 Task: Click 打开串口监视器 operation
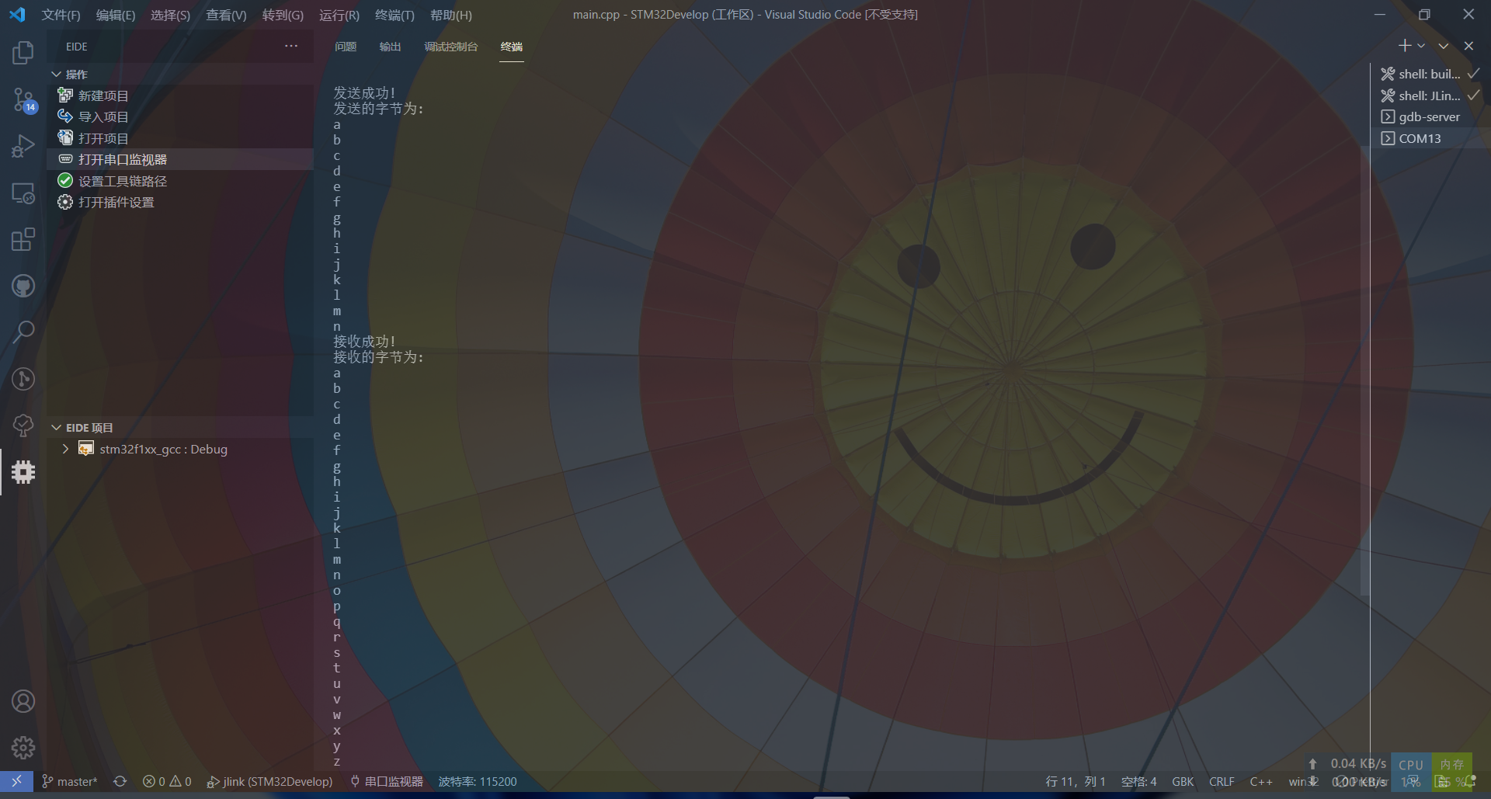coord(123,159)
